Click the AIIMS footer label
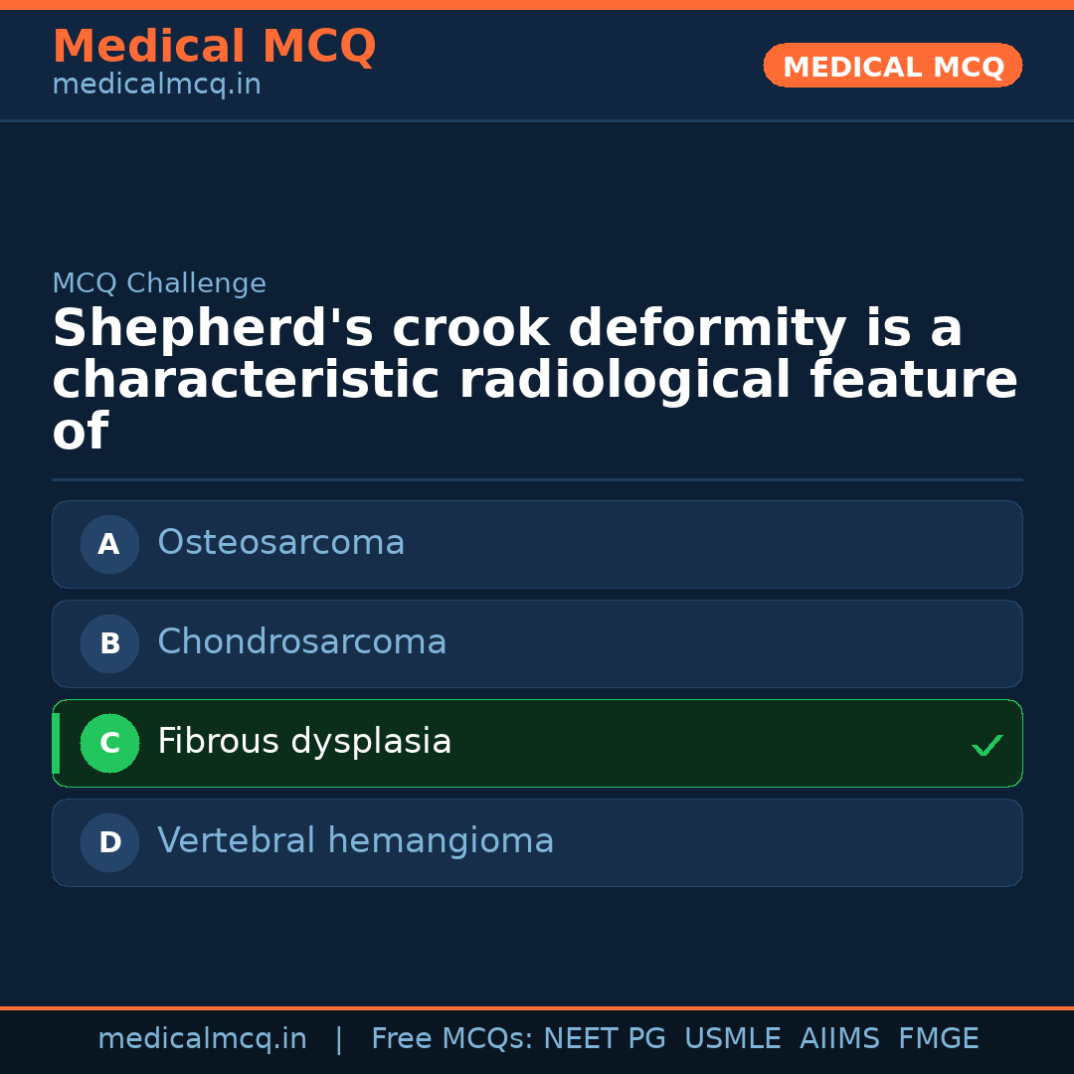The height and width of the screenshot is (1074, 1074). click(839, 1039)
